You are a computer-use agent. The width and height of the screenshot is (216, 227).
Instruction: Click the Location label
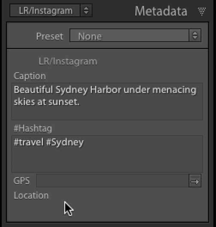(x=31, y=196)
